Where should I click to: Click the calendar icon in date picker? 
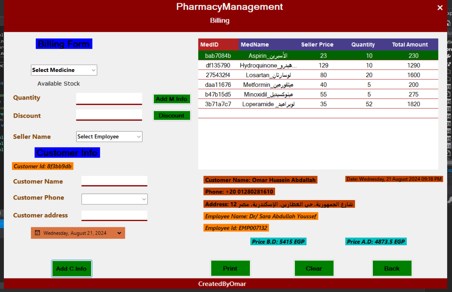pyautogui.click(x=37, y=233)
